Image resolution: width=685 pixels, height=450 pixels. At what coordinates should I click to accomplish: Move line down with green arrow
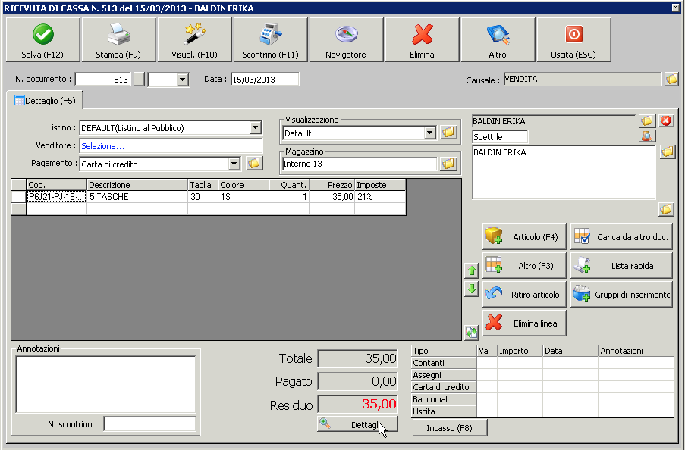pos(471,289)
